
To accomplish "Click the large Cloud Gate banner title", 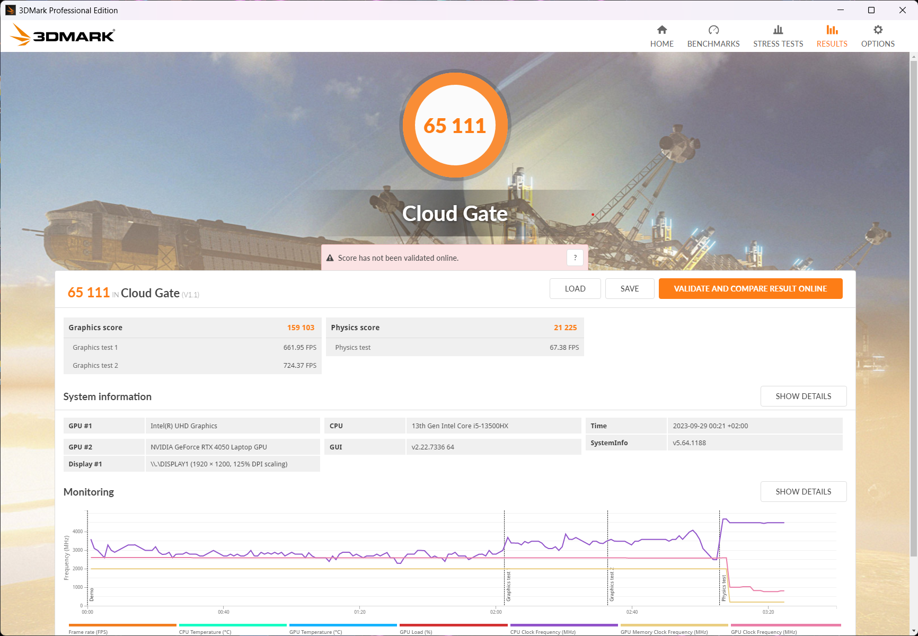I will click(455, 214).
